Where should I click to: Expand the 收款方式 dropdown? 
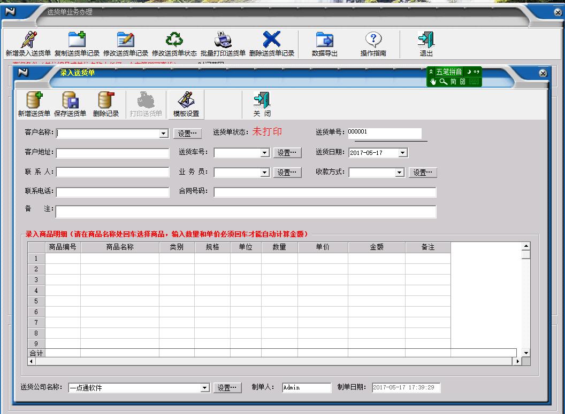[399, 173]
